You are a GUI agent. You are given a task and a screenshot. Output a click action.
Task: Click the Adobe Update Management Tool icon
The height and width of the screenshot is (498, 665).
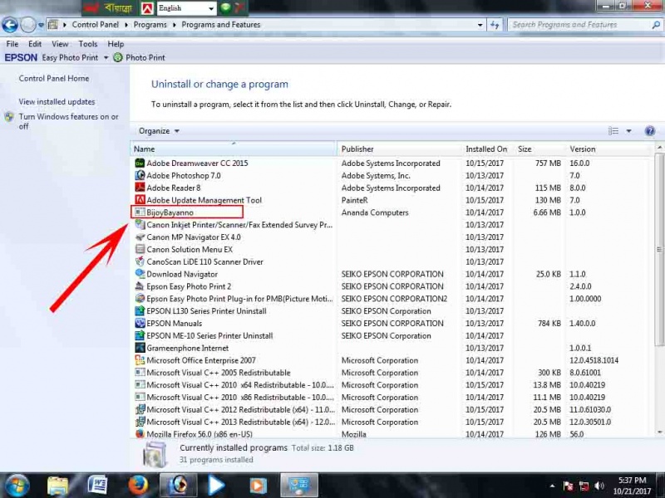140,200
